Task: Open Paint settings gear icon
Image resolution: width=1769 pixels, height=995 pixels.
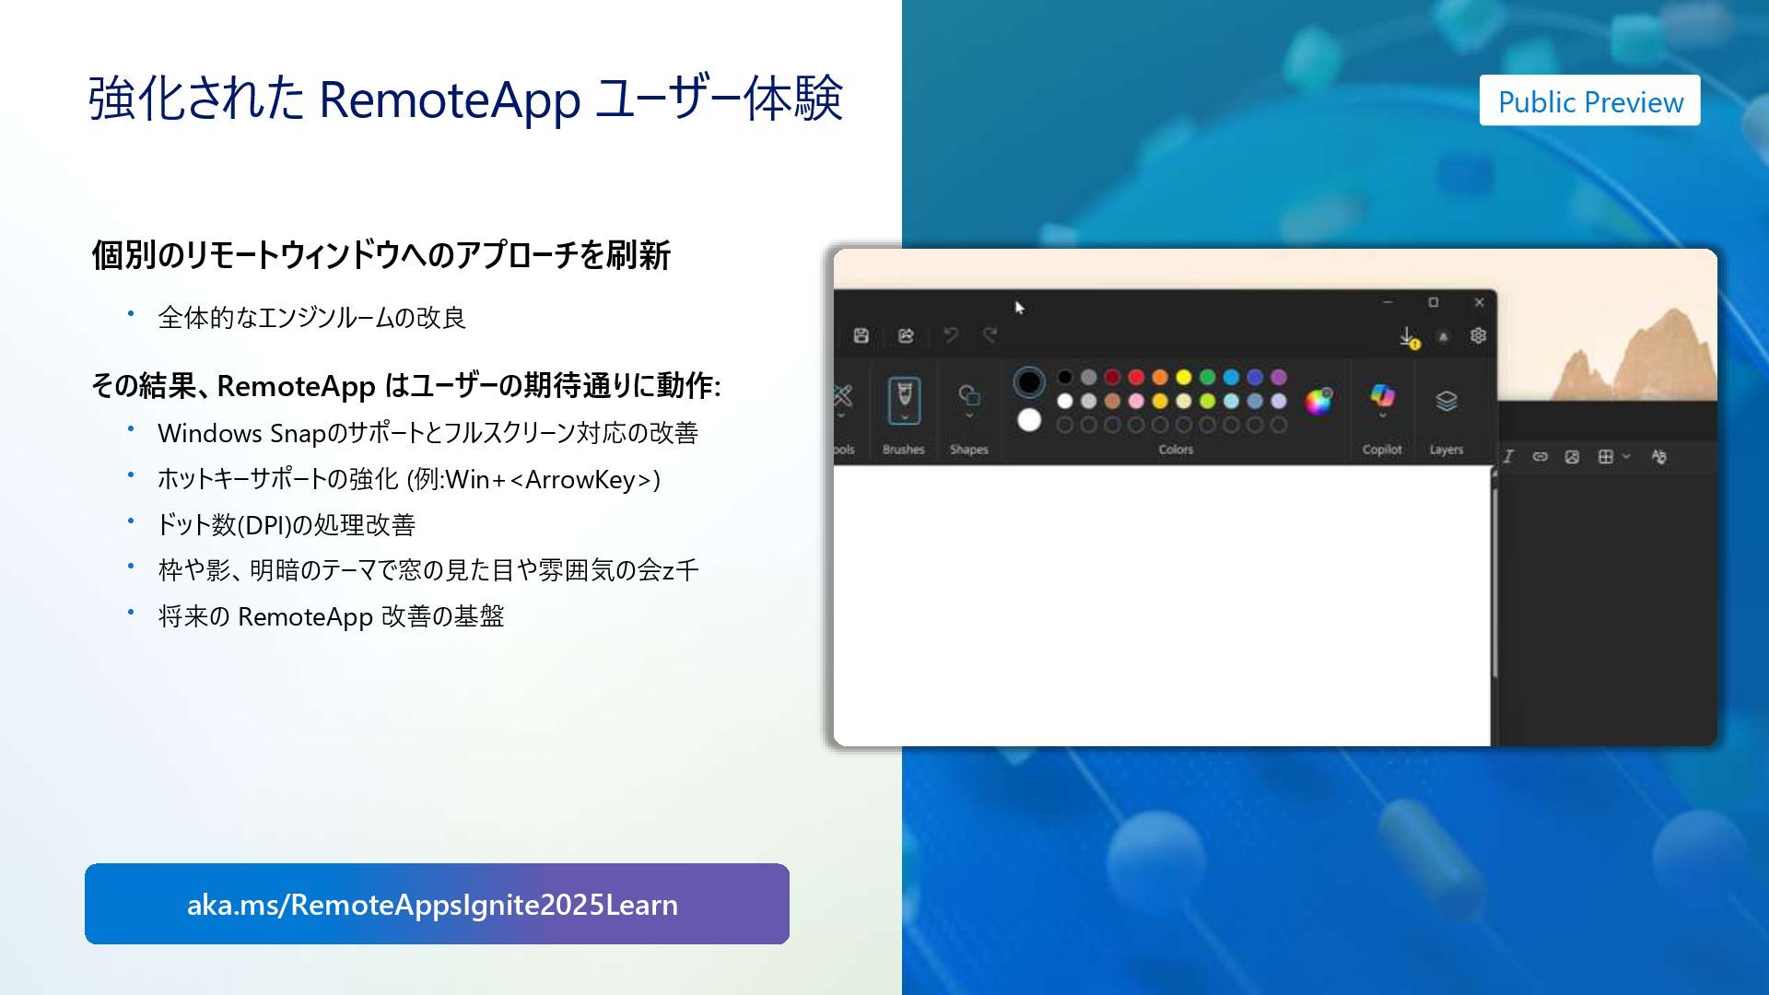Action: [x=1478, y=336]
